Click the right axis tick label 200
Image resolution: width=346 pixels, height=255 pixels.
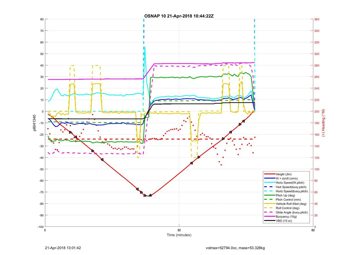[317, 112]
